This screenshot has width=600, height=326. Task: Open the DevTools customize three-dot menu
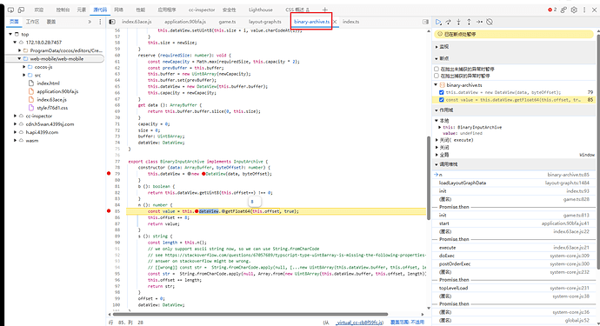584,10
